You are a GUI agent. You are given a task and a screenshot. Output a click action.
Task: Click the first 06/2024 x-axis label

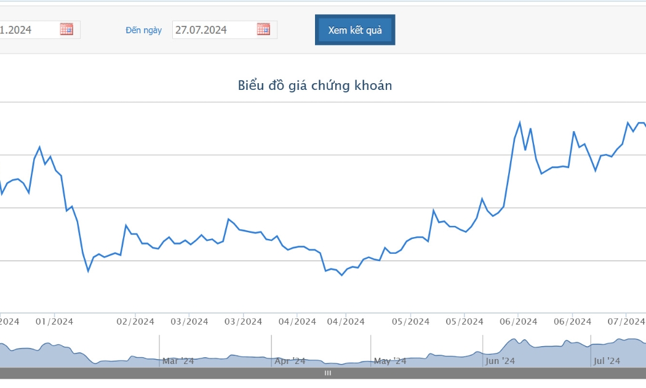coord(518,321)
